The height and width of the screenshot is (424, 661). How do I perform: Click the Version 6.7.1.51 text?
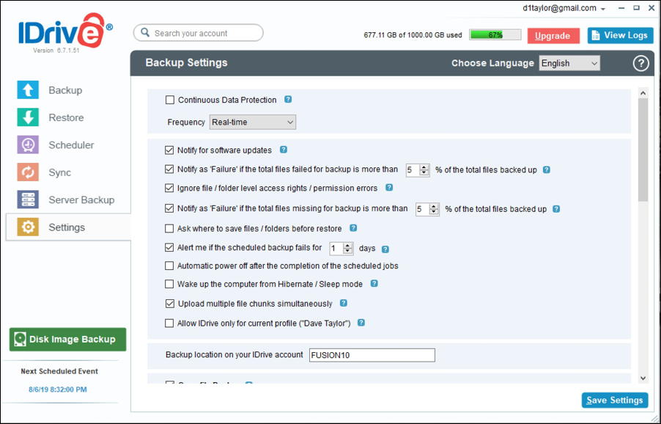point(56,50)
